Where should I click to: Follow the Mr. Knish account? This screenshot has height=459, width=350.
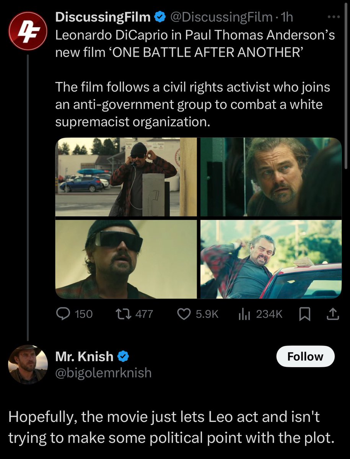click(305, 356)
